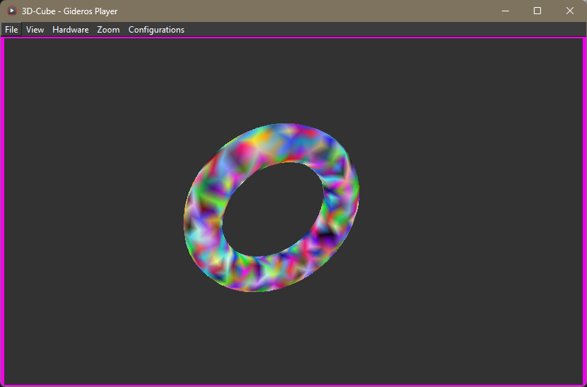
Task: Click the Gideros Player app icon
Action: tap(11, 11)
